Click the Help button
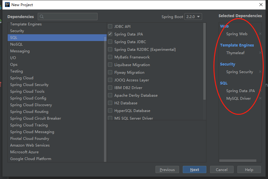 [249, 170]
